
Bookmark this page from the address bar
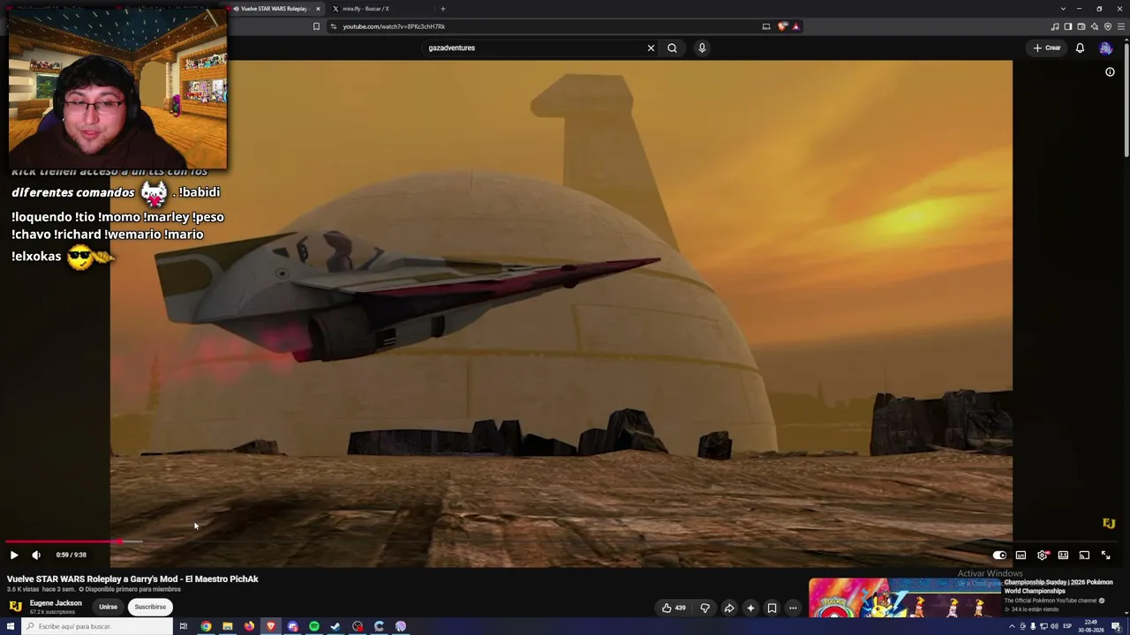point(316,26)
